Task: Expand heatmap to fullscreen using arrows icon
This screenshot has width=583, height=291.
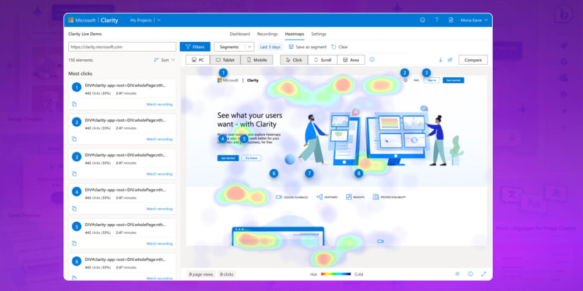Action: (483, 274)
